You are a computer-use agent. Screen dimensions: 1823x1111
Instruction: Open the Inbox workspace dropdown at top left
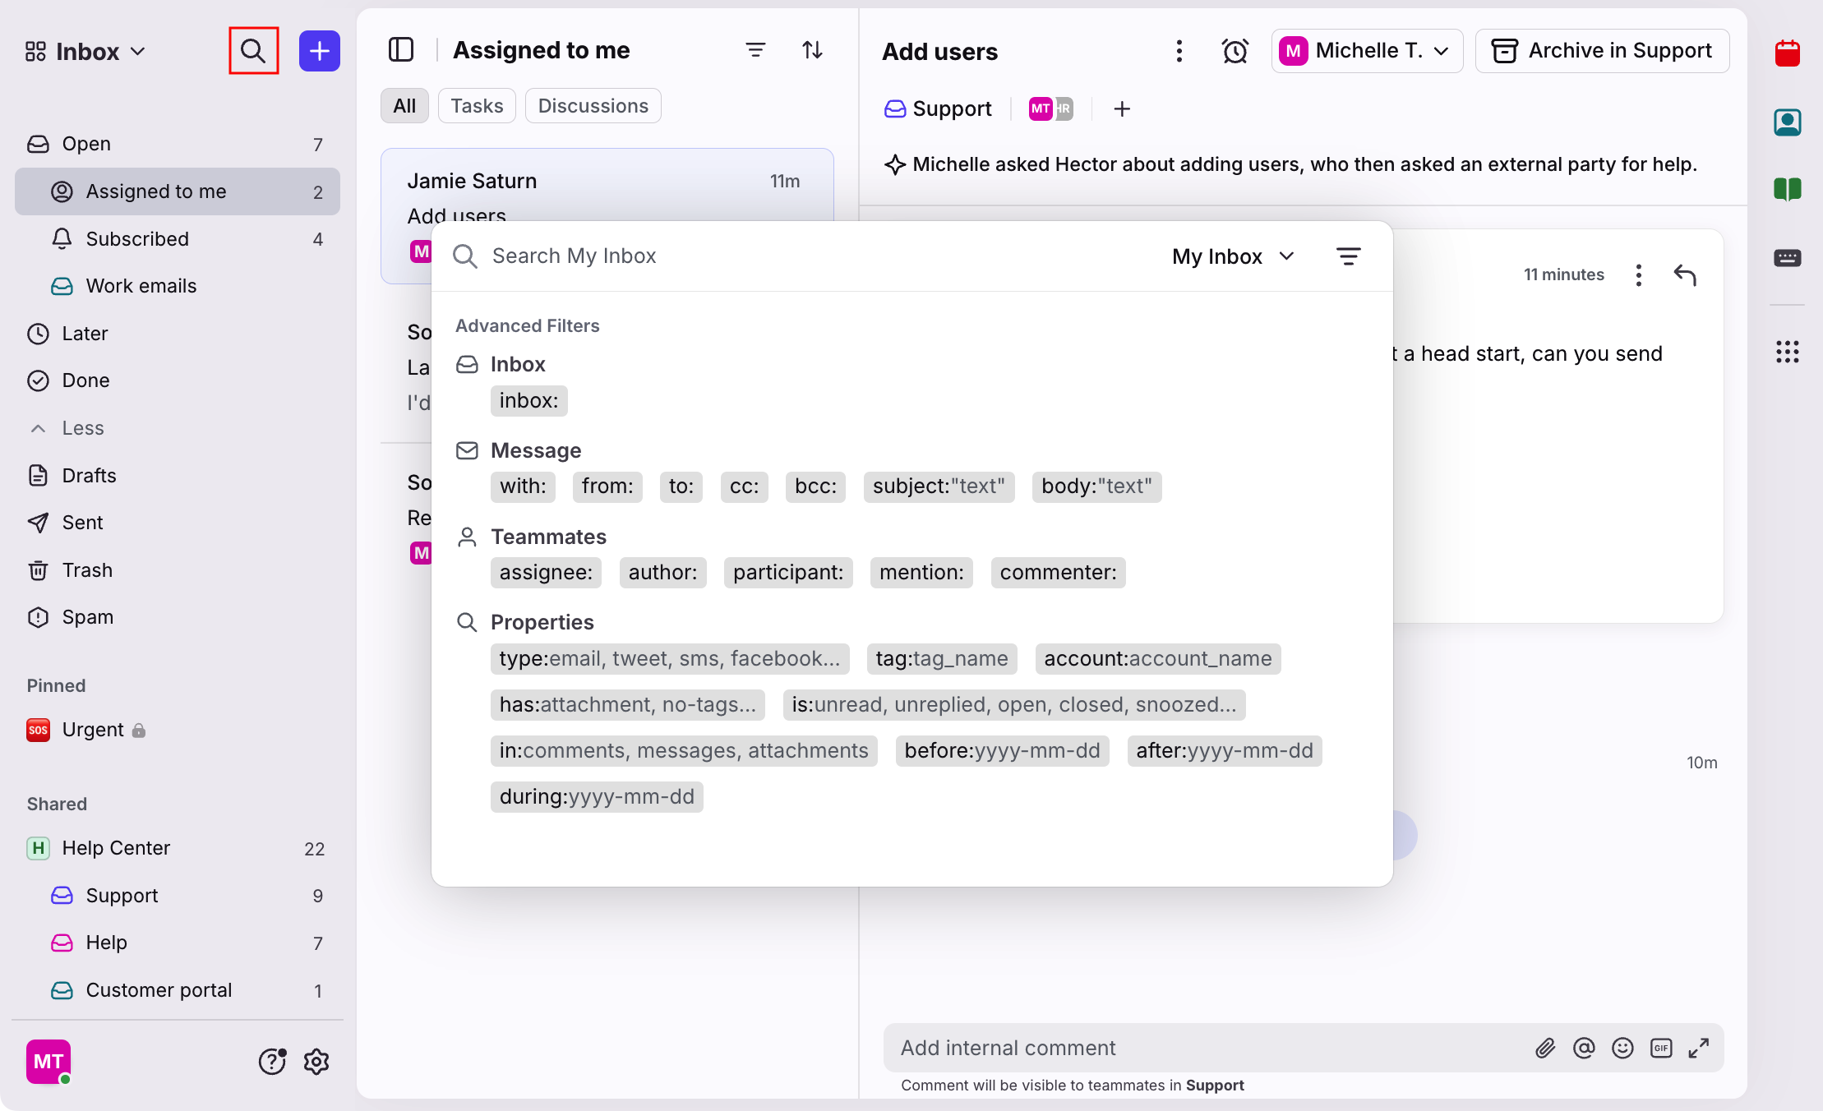coord(85,52)
